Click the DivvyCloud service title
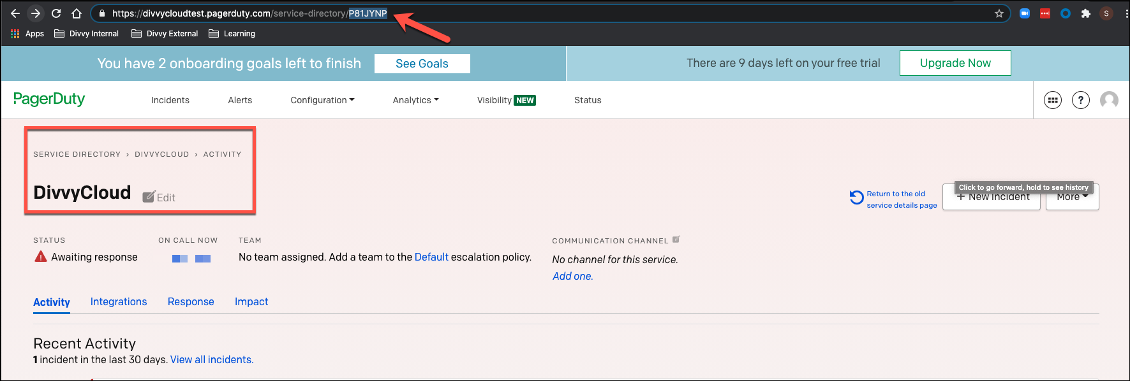Image resolution: width=1130 pixels, height=381 pixels. click(82, 192)
